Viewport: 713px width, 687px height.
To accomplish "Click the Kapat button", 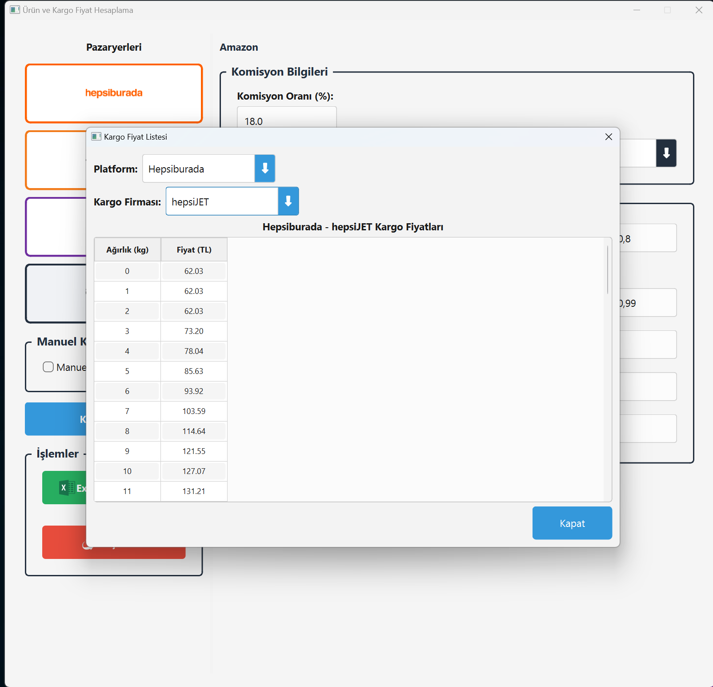I will (572, 523).
